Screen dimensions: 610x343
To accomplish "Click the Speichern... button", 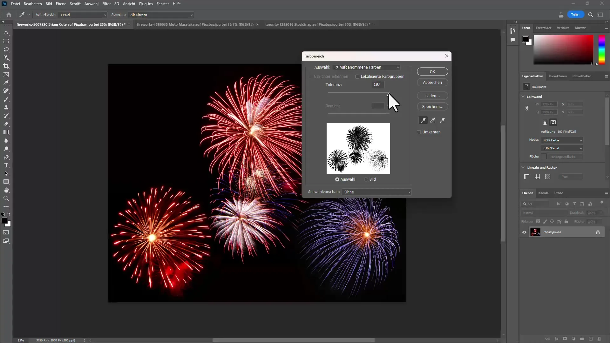I will [x=432, y=106].
